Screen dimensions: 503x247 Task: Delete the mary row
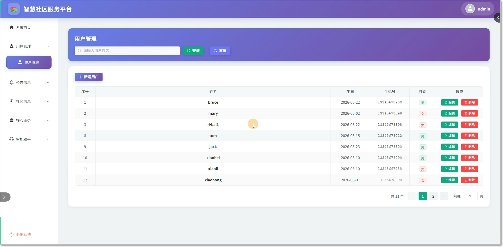tap(470, 113)
